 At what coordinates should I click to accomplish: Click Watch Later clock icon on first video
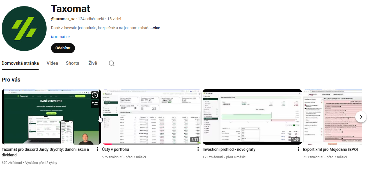pos(95,95)
